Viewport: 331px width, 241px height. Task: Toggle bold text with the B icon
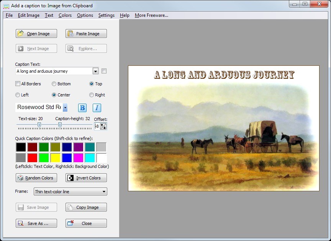(82, 108)
